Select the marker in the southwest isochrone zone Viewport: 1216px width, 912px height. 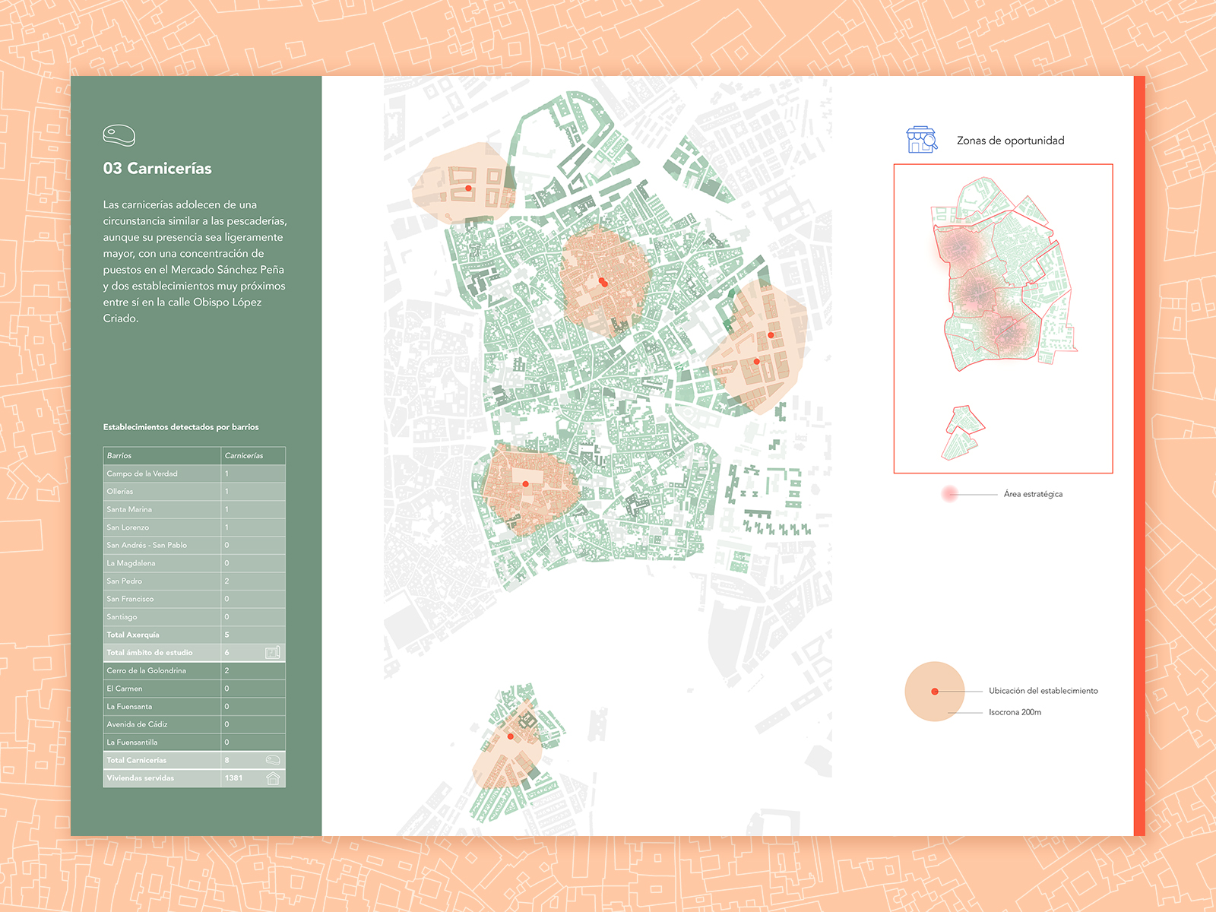point(525,484)
